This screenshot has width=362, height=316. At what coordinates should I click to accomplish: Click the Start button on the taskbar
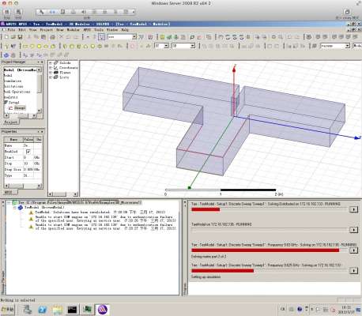point(8,310)
